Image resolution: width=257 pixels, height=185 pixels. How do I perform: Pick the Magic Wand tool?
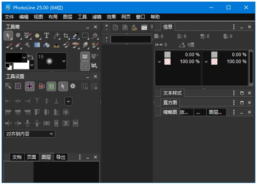(95, 36)
